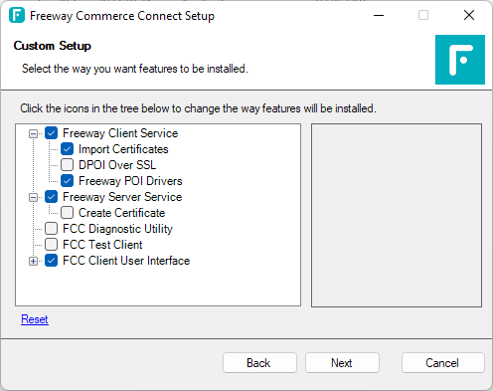The height and width of the screenshot is (391, 493).
Task: Click the Reset link
Action: (x=35, y=319)
